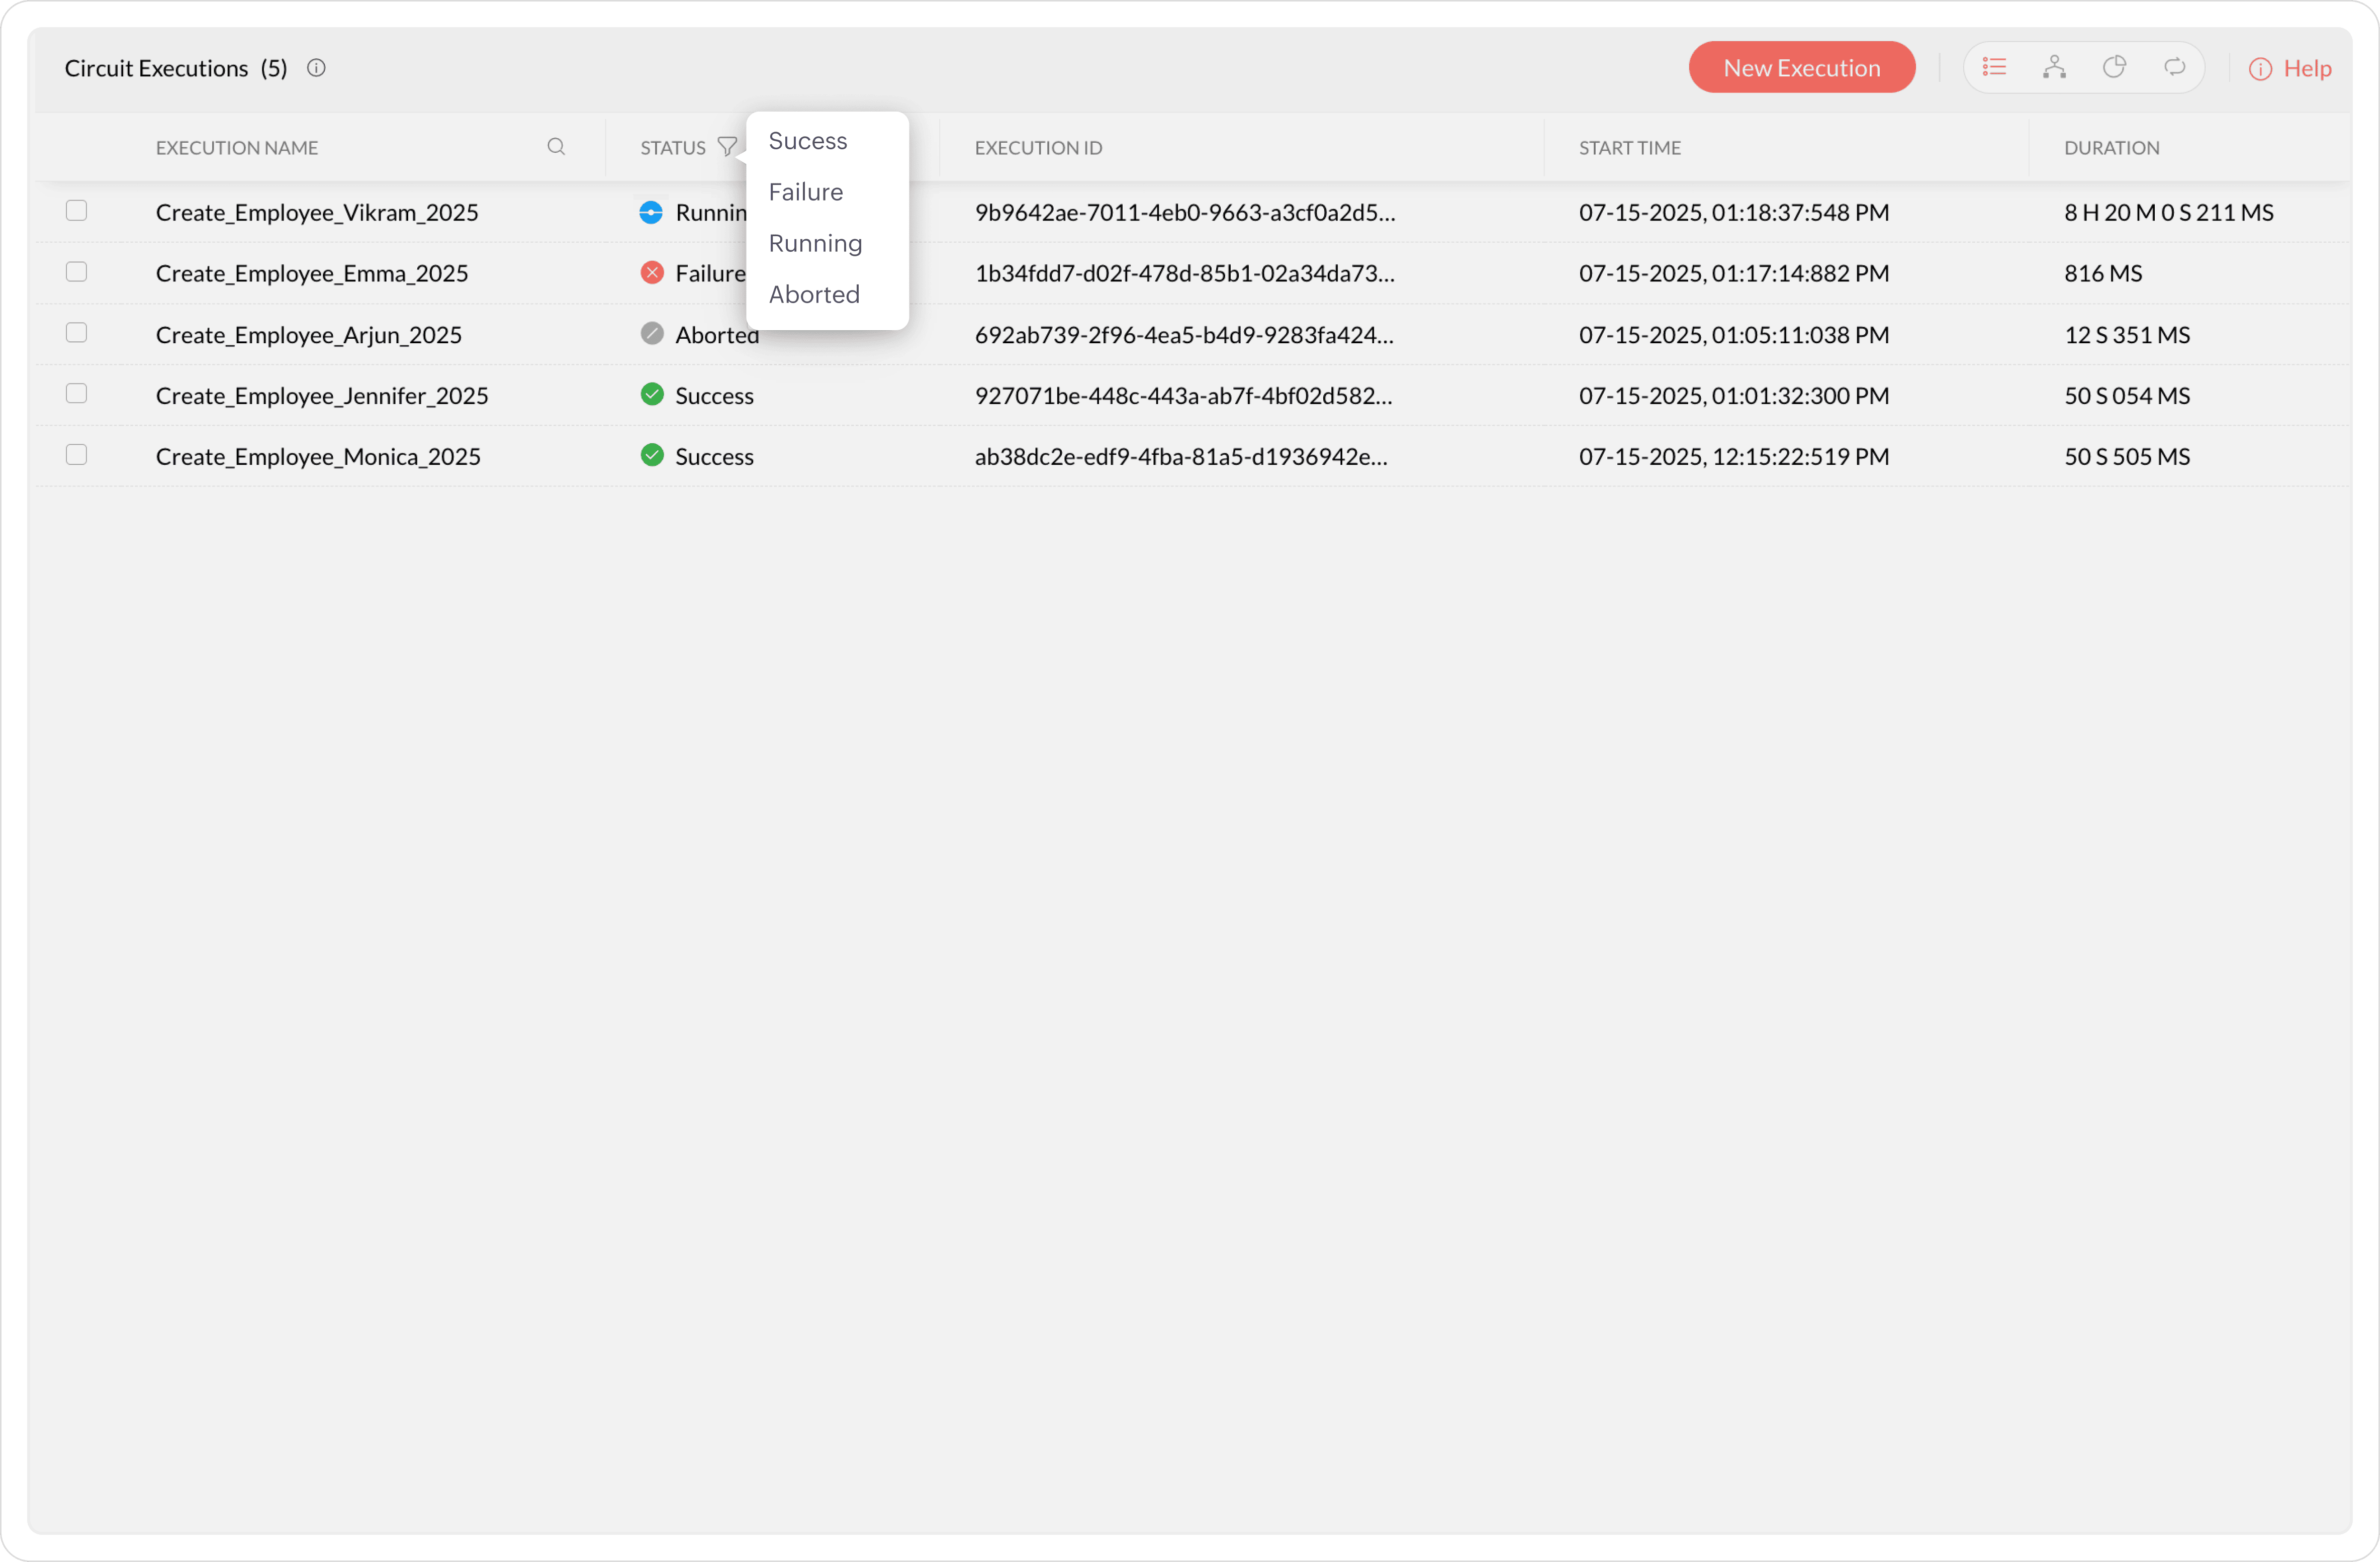Screen dimensions: 2380x1562
Task: Click the New Execution button
Action: coord(1801,68)
